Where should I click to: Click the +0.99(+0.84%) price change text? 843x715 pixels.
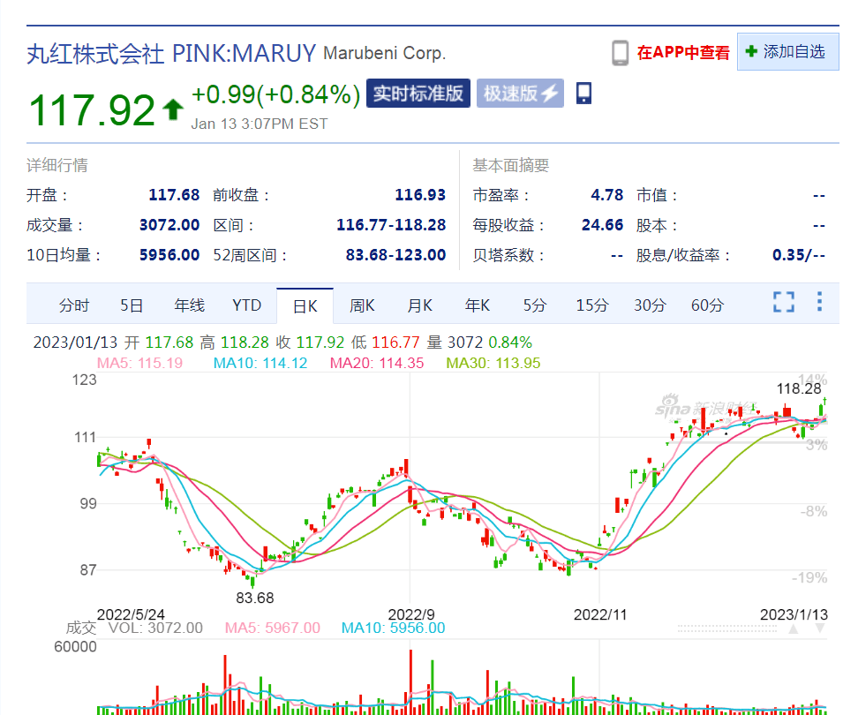275,94
